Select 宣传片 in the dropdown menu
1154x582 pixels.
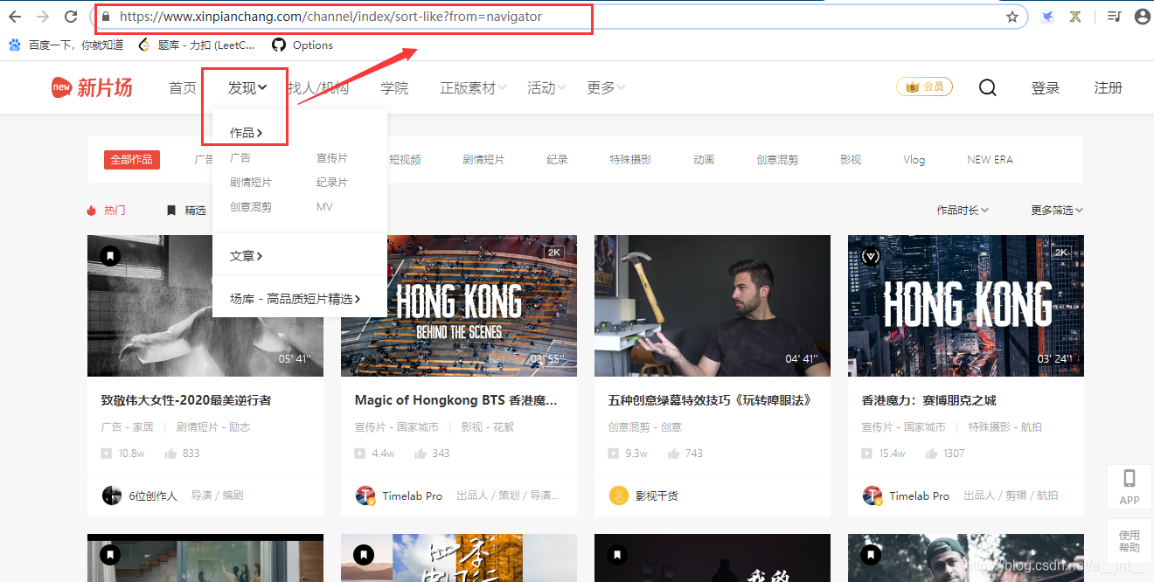point(332,158)
